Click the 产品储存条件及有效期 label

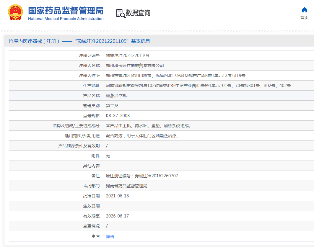[79, 146]
